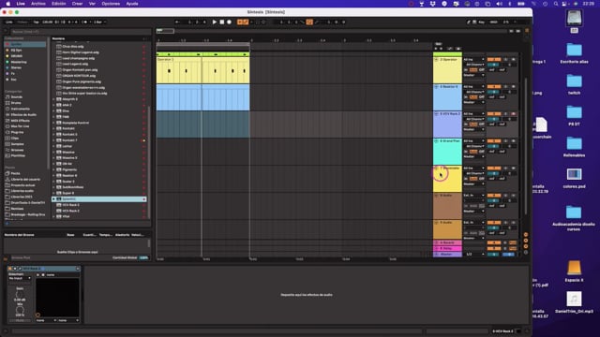Select Super 8 in browser list
Image resolution: width=600 pixels, height=337 pixels.
click(x=68, y=193)
